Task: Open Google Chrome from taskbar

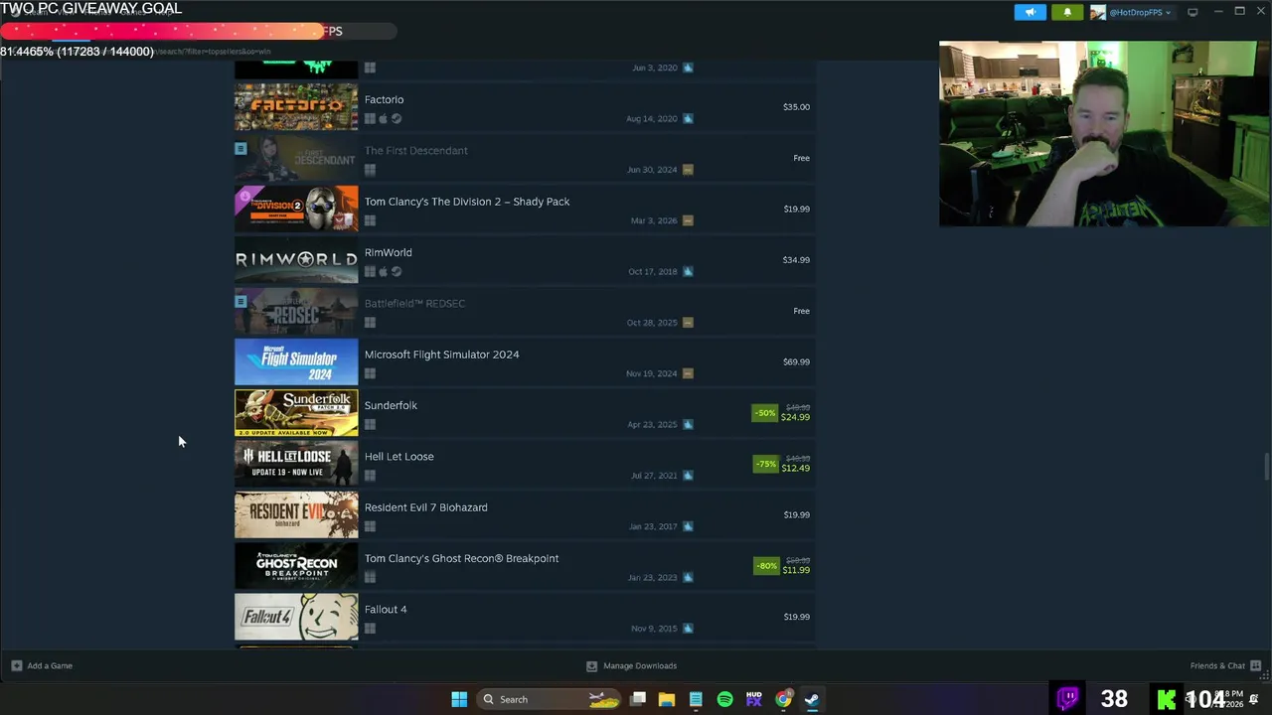Action: pyautogui.click(x=783, y=699)
